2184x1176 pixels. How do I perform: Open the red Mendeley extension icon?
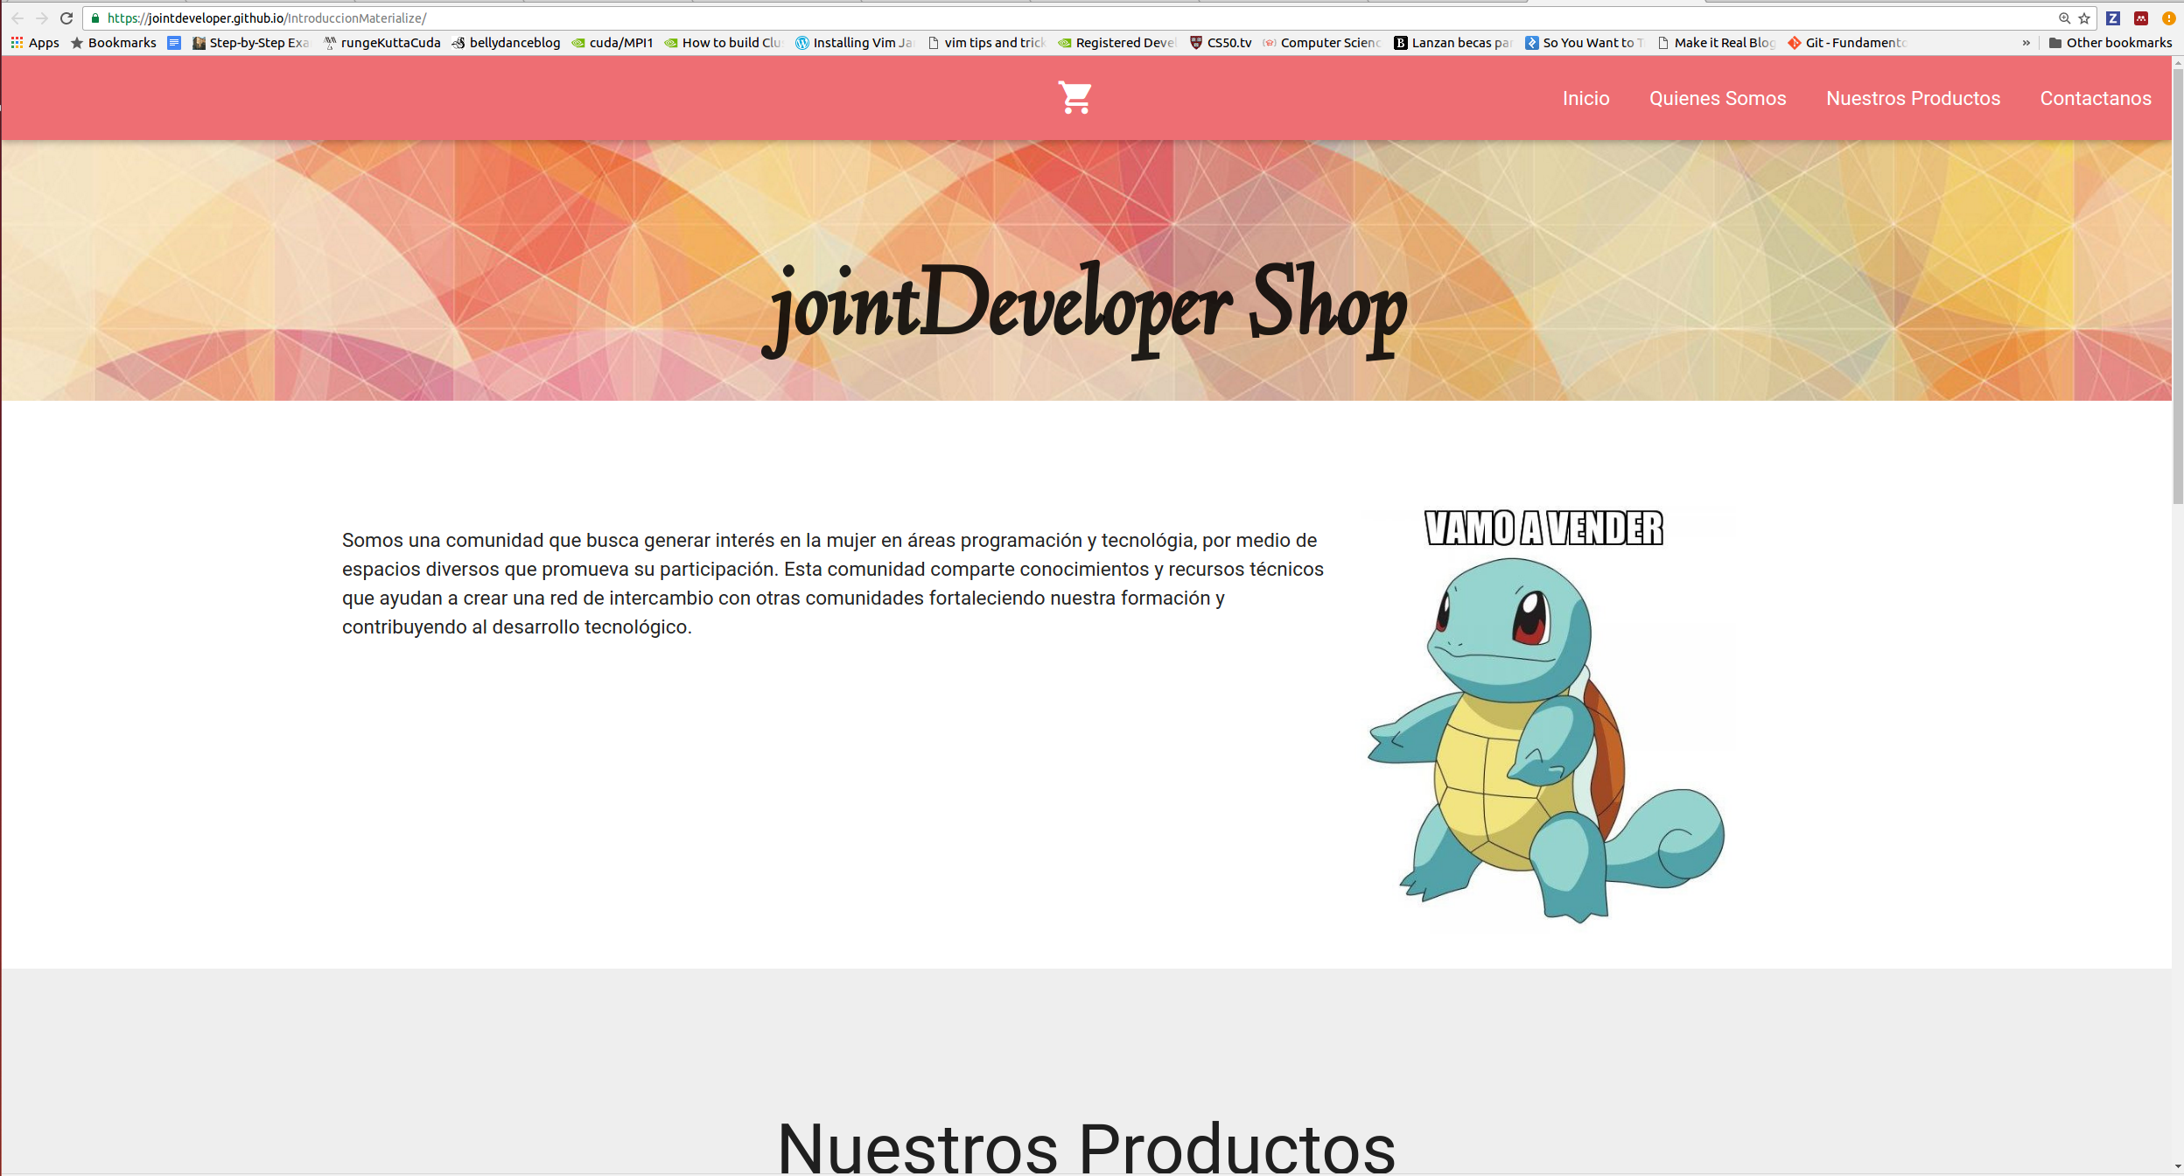point(2141,17)
